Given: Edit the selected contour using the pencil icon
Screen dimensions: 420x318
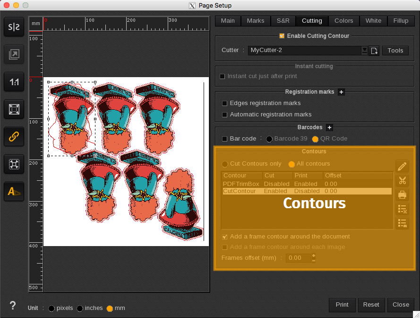Looking at the screenshot, I should click(402, 166).
